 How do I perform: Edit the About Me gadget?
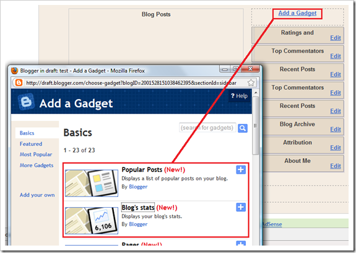click(x=336, y=166)
